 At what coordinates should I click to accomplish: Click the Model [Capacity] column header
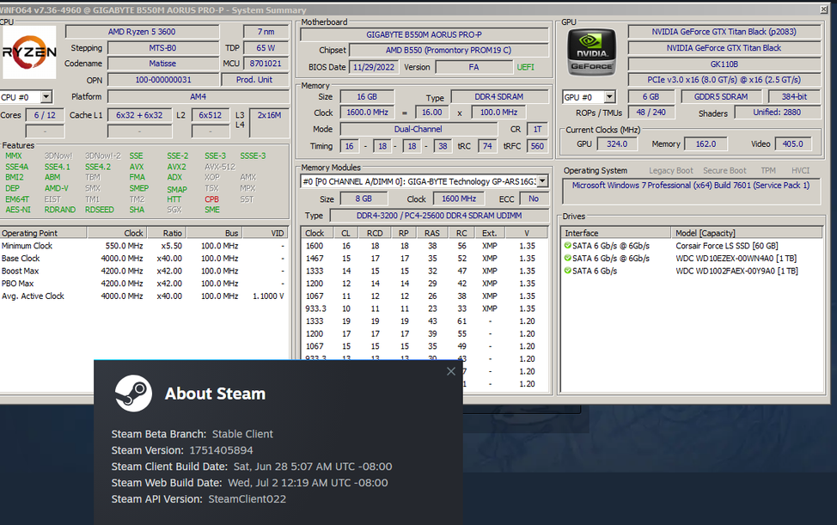click(x=747, y=233)
